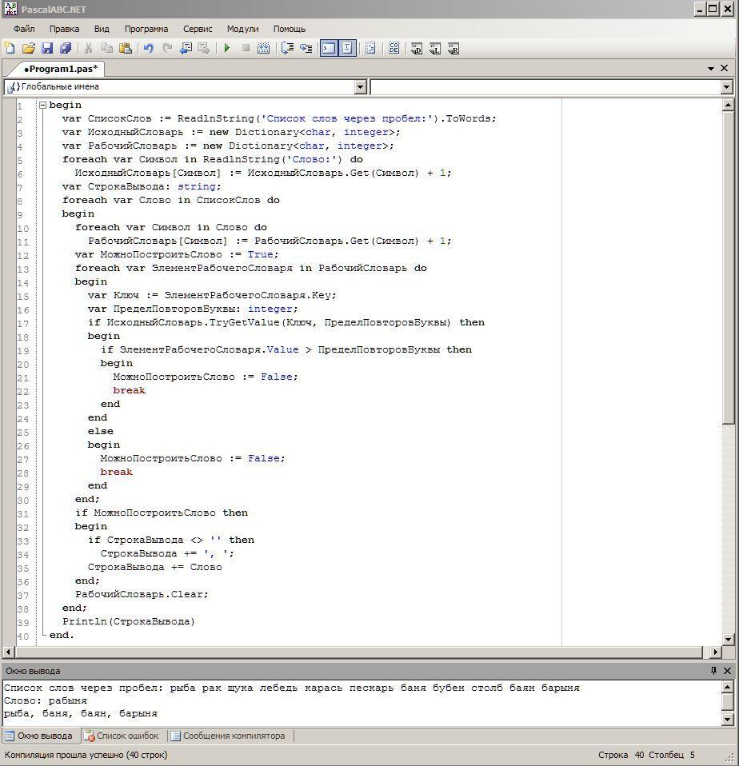Open the Вид menu
Image resolution: width=739 pixels, height=766 pixels.
[x=102, y=29]
